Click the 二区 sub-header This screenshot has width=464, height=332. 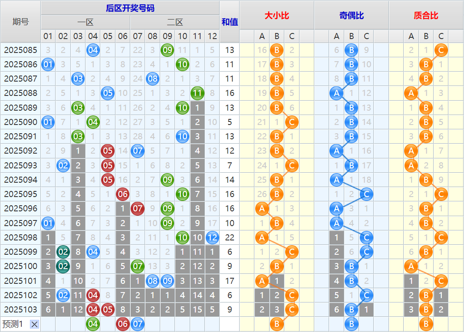point(175,22)
